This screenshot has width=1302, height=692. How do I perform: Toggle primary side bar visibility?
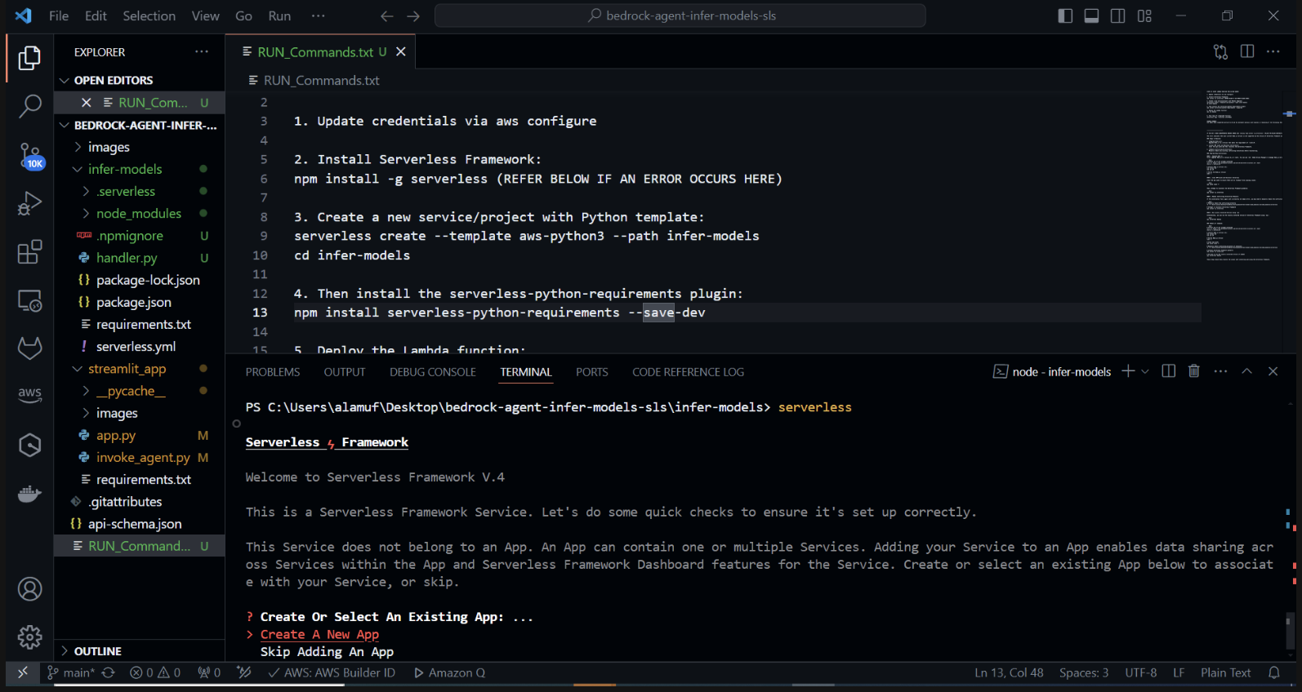pyautogui.click(x=1065, y=16)
